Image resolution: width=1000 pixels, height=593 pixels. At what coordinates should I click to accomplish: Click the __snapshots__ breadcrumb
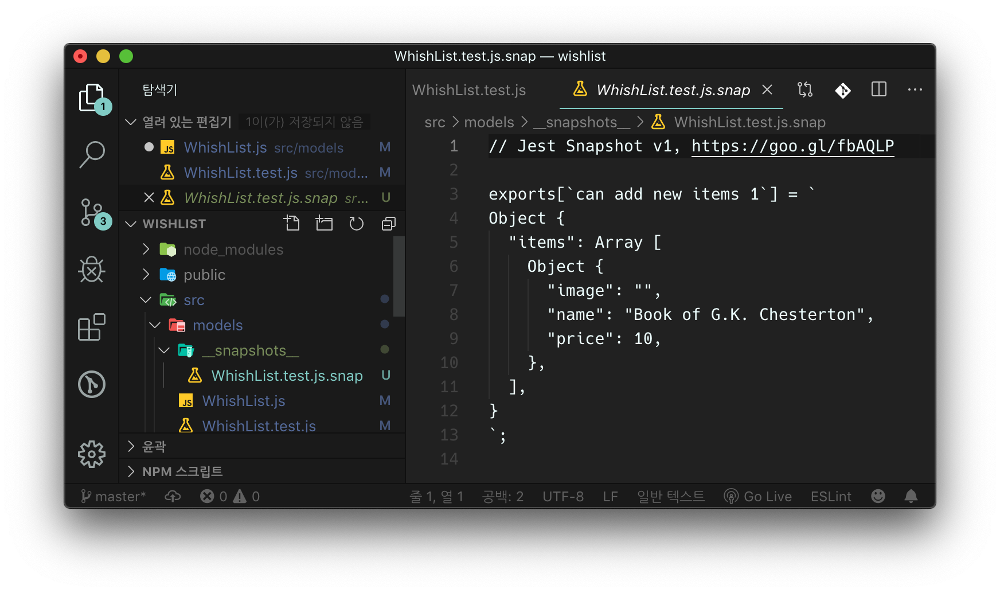point(581,122)
